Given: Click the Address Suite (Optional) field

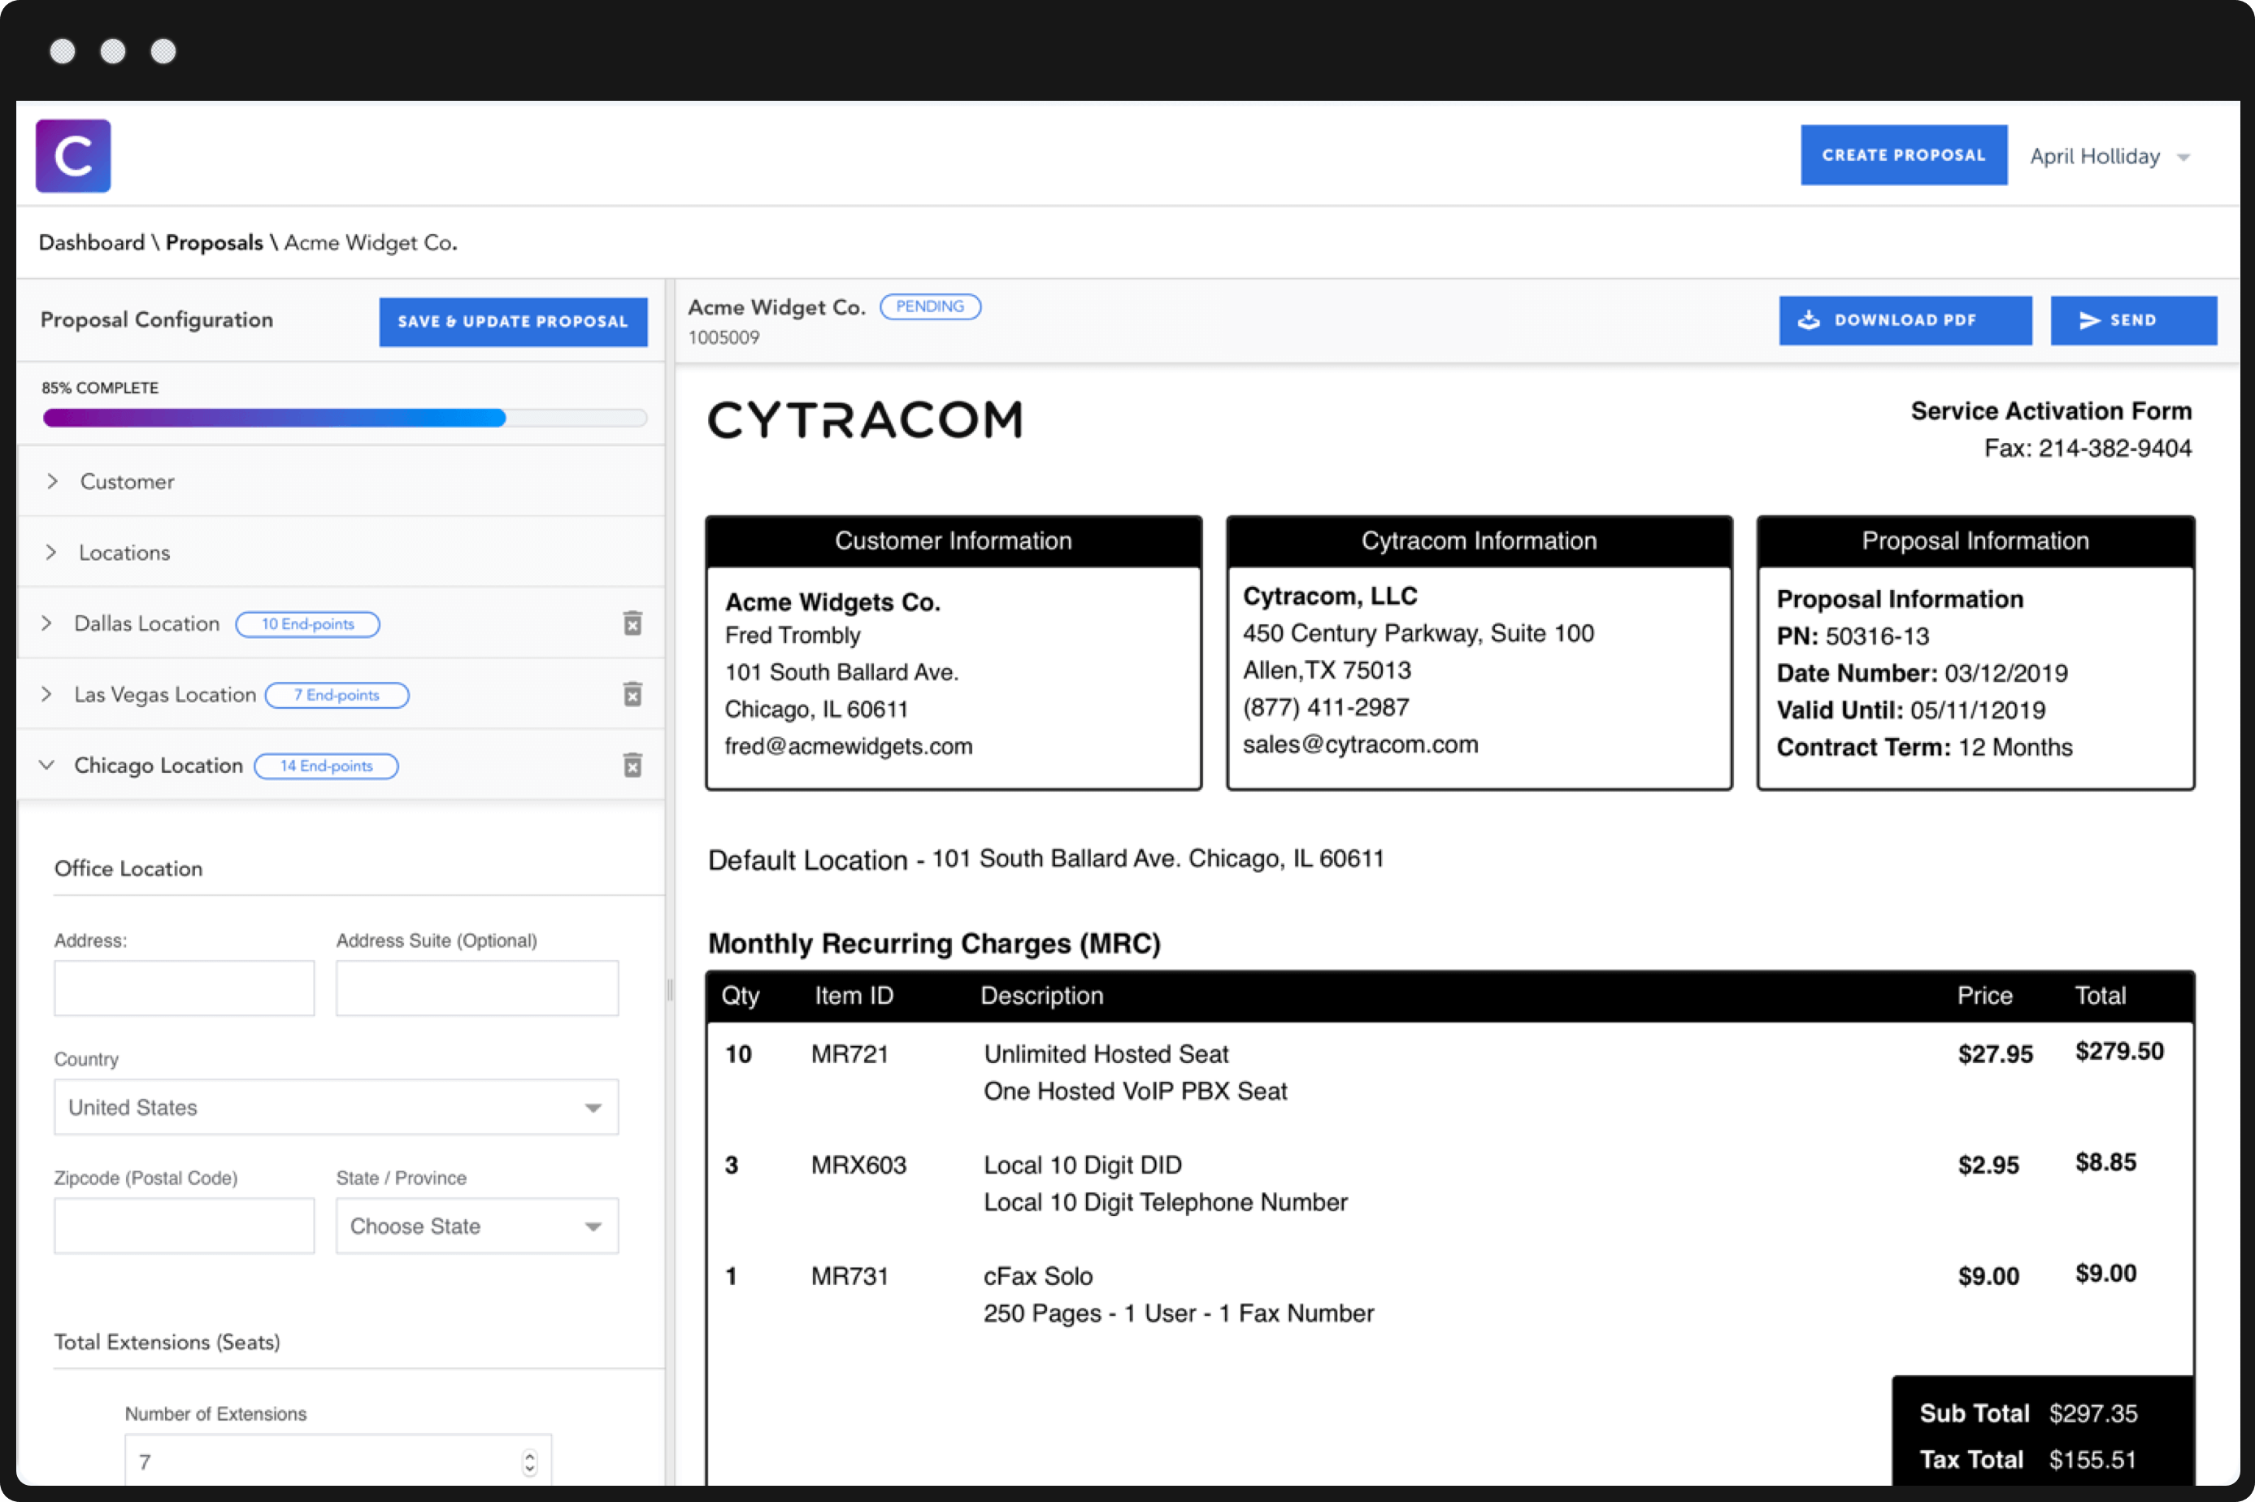Looking at the screenshot, I should pos(477,988).
